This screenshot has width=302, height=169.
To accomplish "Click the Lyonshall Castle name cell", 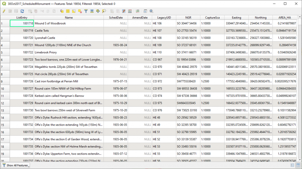I will click(45, 38).
